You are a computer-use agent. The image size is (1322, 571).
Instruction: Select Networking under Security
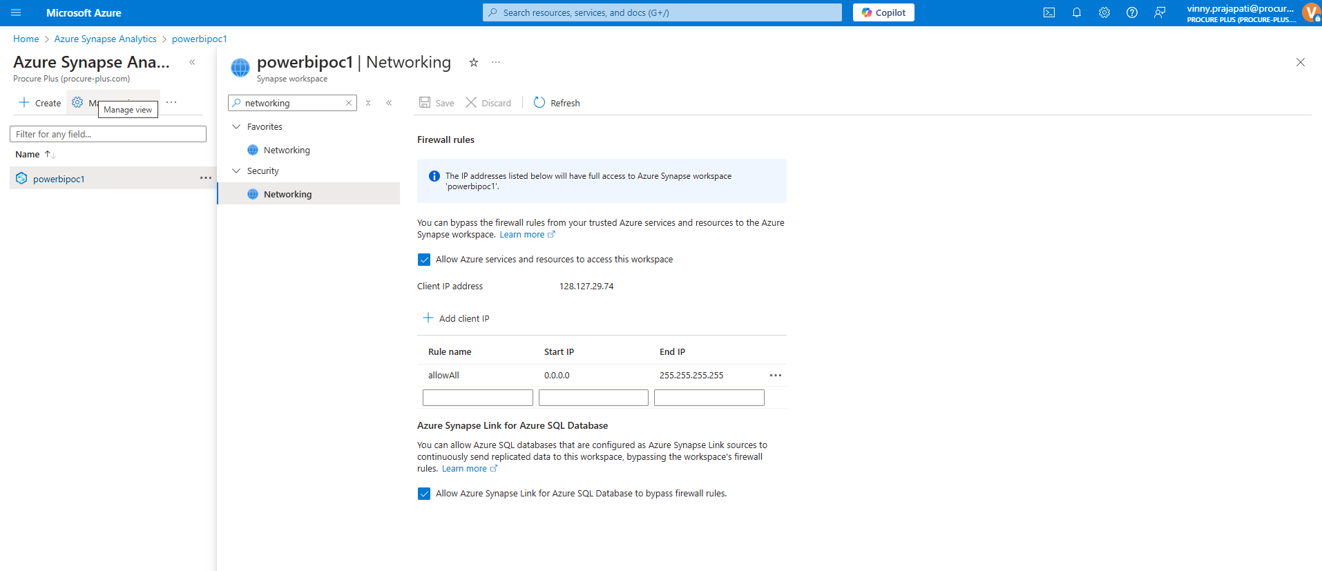click(x=309, y=194)
